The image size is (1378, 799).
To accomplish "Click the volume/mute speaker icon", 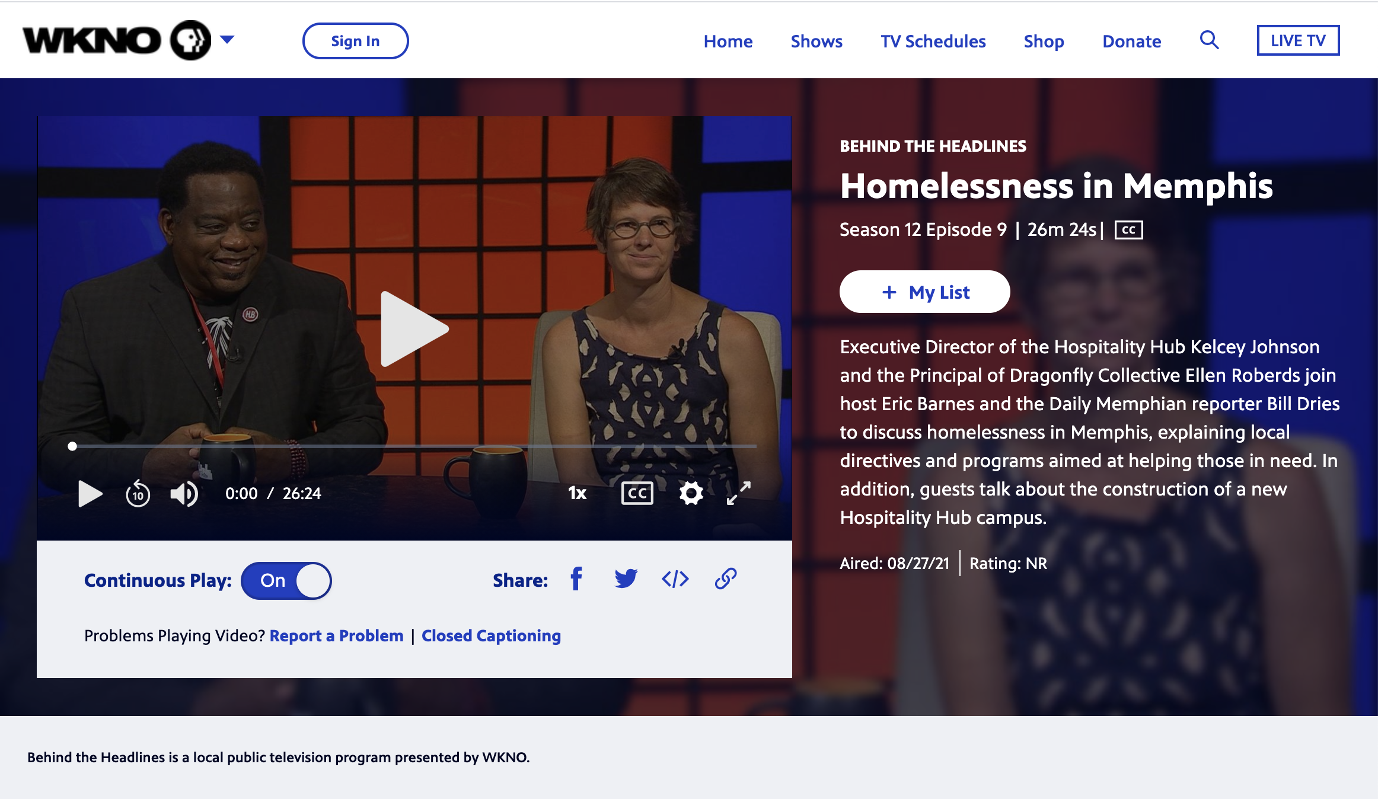I will click(x=183, y=493).
